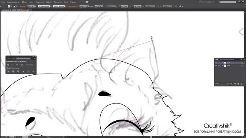Switch to the Слои tab
Viewport: 246px width, 138px height.
tap(216, 59)
